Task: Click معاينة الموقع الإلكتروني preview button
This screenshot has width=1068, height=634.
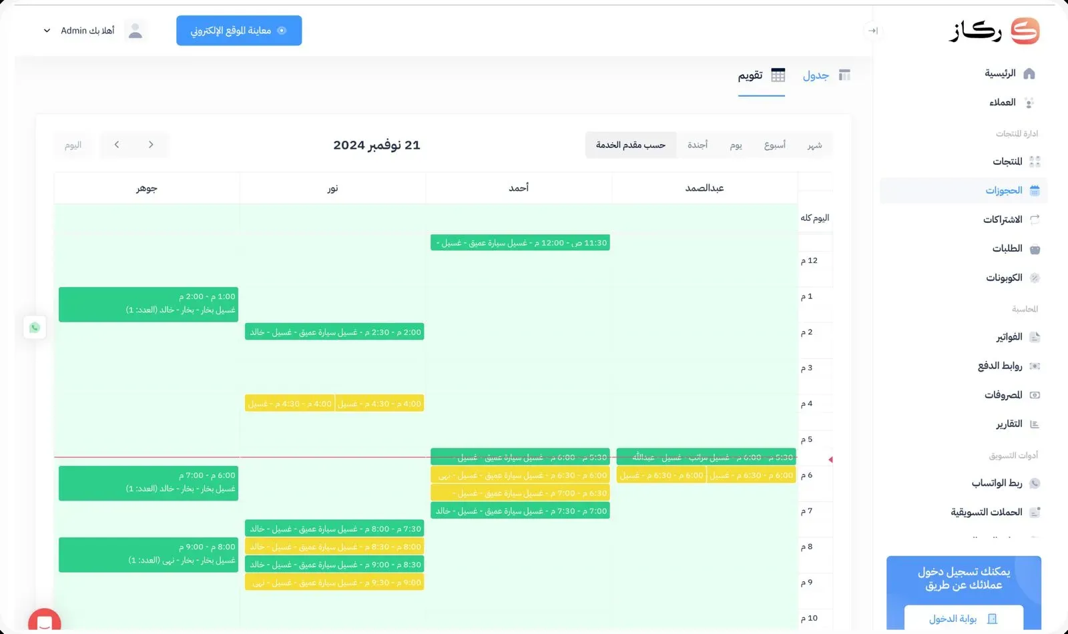Action: tap(239, 31)
